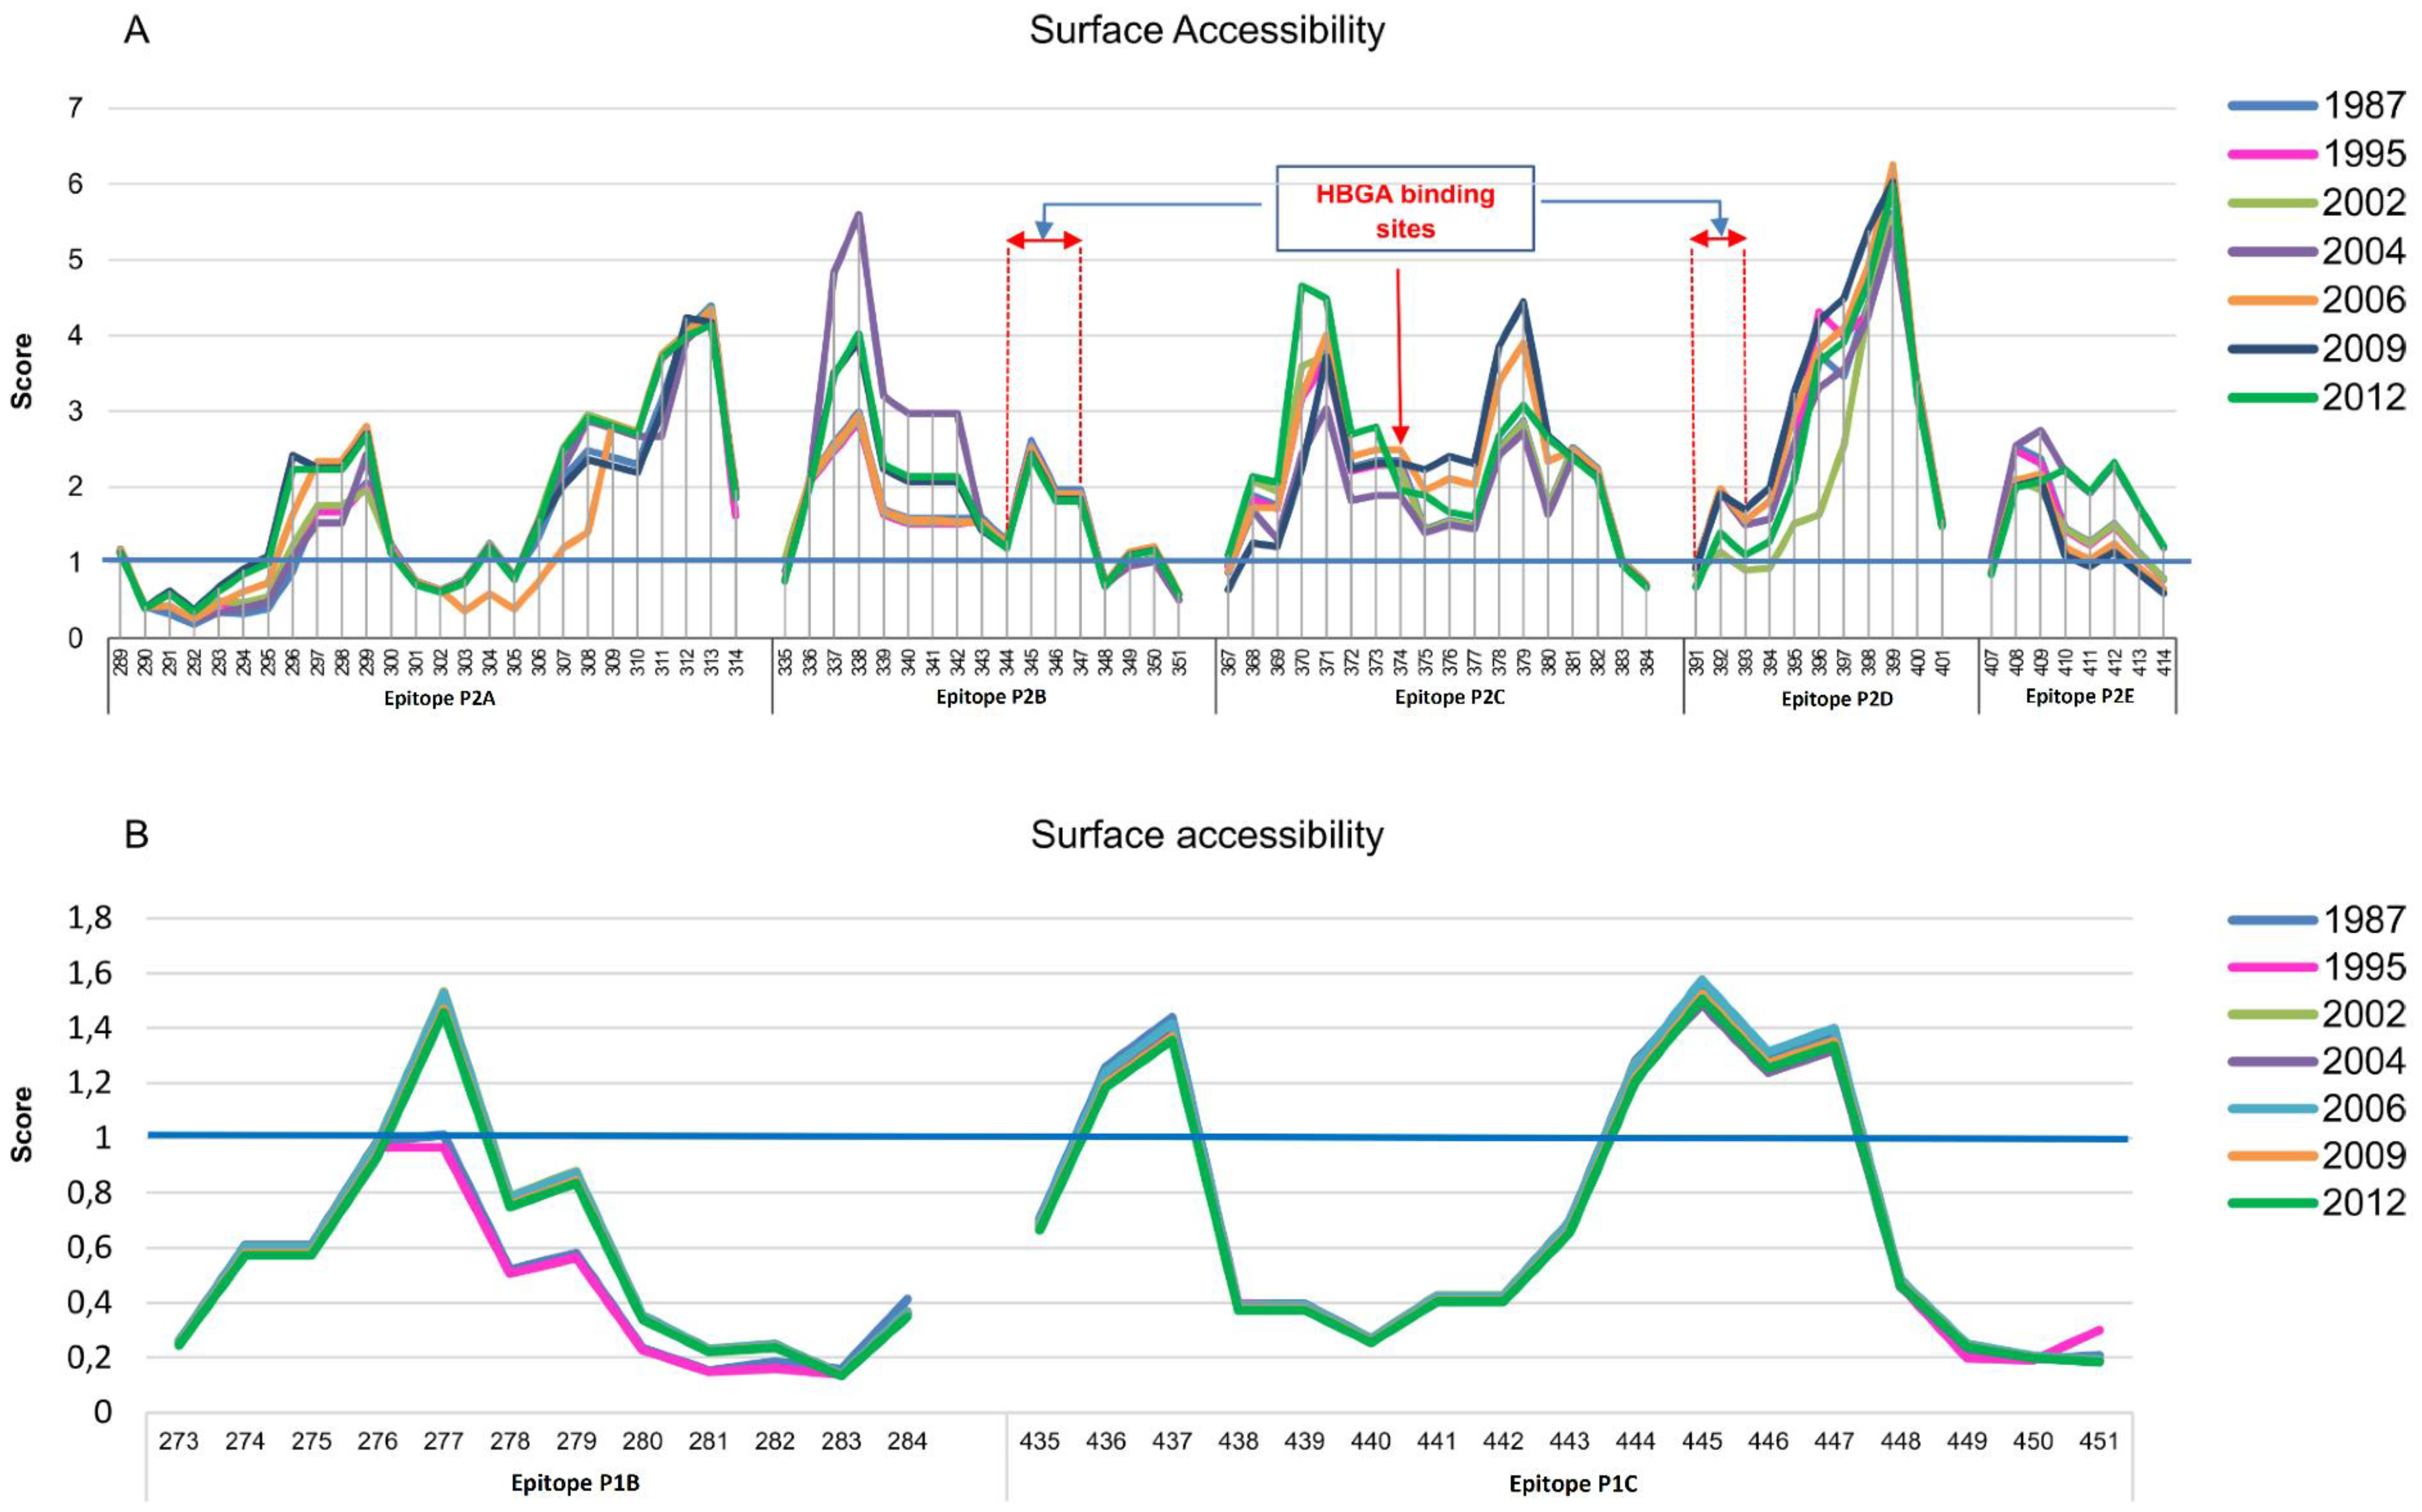Click the 2004 purple legend line in chart A

pos(2272,251)
